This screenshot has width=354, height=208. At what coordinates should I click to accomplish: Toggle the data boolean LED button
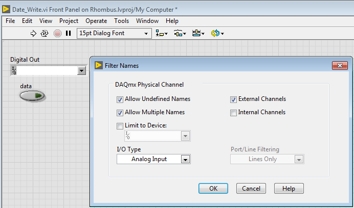click(x=32, y=96)
